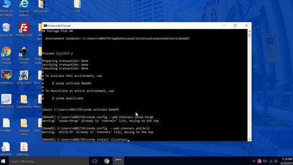This screenshot has width=293, height=165.
Task: Open Free Cam 8 desktop shortcut
Action: 6,101
